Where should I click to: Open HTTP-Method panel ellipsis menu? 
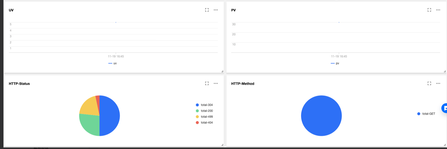tap(438, 84)
